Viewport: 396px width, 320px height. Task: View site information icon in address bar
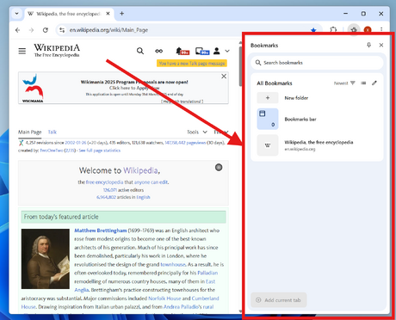[62, 30]
